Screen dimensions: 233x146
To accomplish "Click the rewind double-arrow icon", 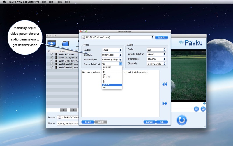I will pyautogui.click(x=165, y=84).
